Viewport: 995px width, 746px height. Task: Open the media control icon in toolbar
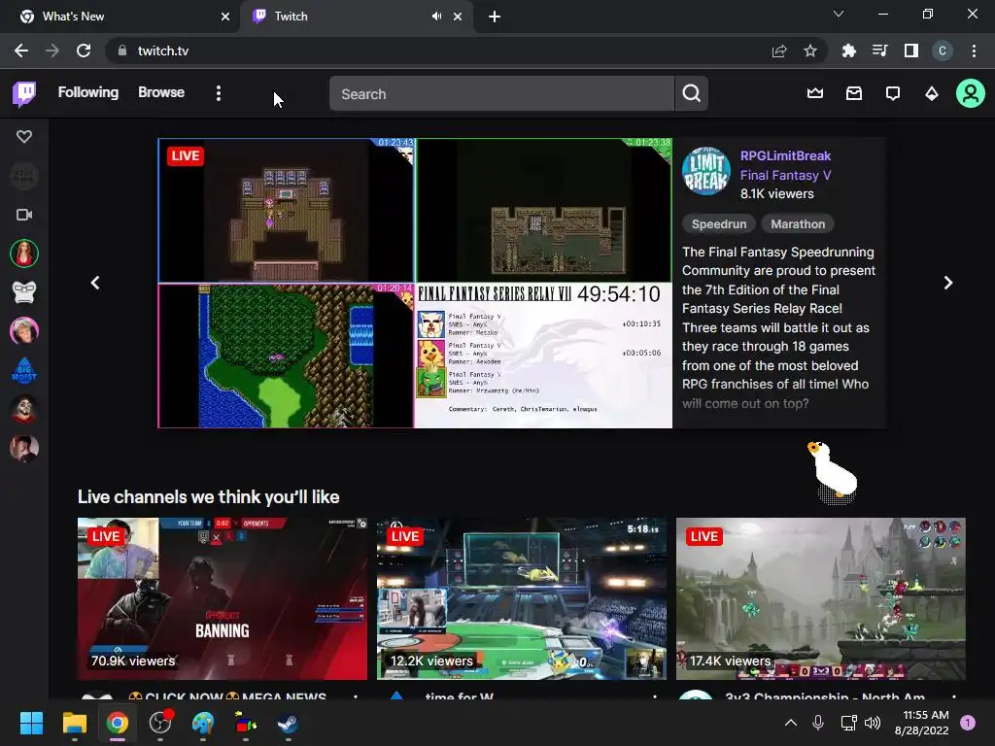pyautogui.click(x=879, y=51)
